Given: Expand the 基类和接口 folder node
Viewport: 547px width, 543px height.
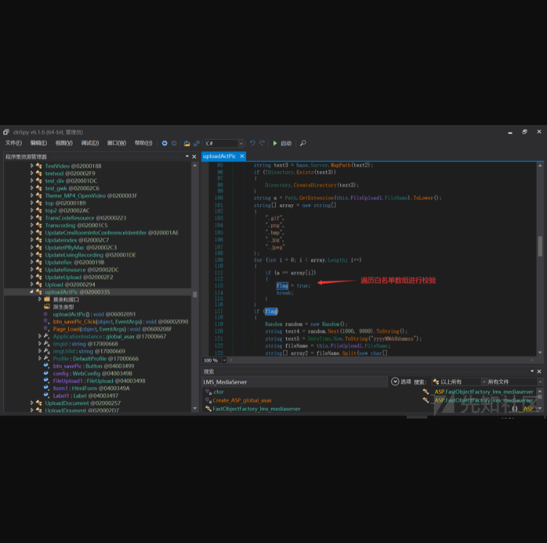Looking at the screenshot, I should [x=40, y=300].
